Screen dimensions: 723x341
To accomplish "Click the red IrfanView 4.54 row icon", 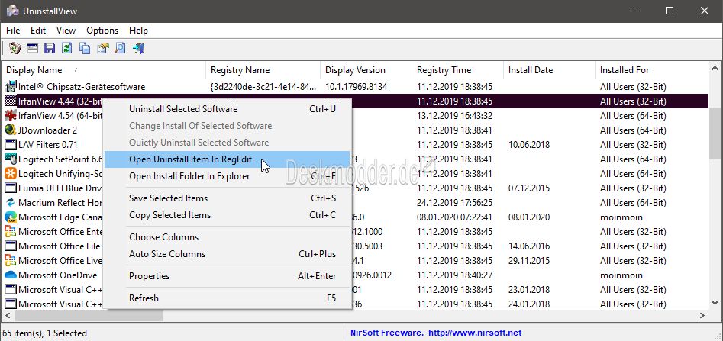I will coord(10,116).
